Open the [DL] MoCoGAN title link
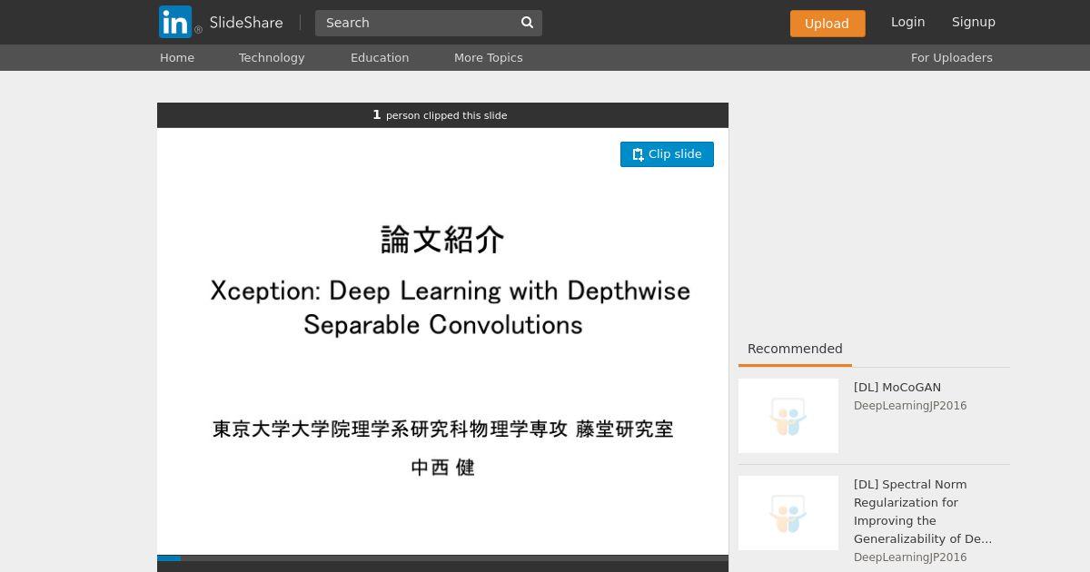 pyautogui.click(x=897, y=387)
